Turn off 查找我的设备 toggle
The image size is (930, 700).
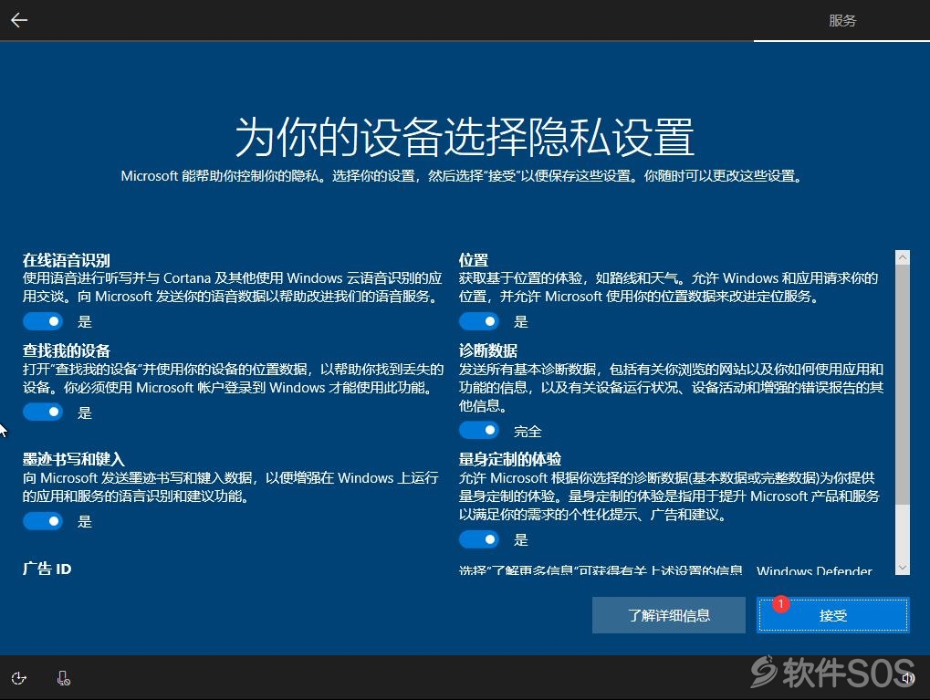tap(43, 413)
